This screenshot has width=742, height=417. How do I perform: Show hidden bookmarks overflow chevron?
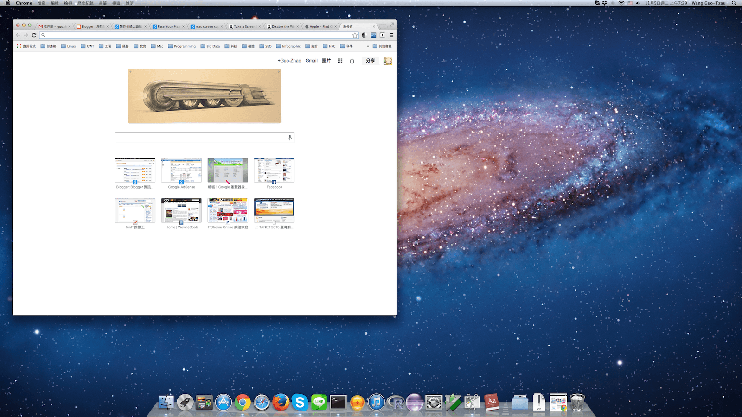[x=368, y=46]
